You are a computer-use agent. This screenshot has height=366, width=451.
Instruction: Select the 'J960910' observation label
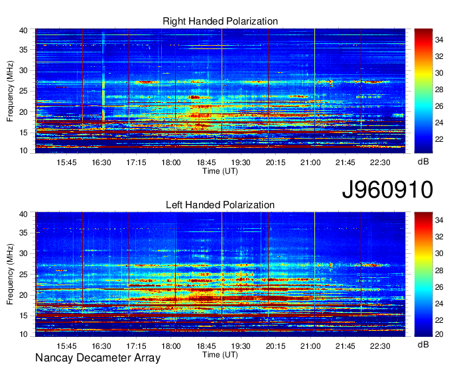tap(387, 190)
